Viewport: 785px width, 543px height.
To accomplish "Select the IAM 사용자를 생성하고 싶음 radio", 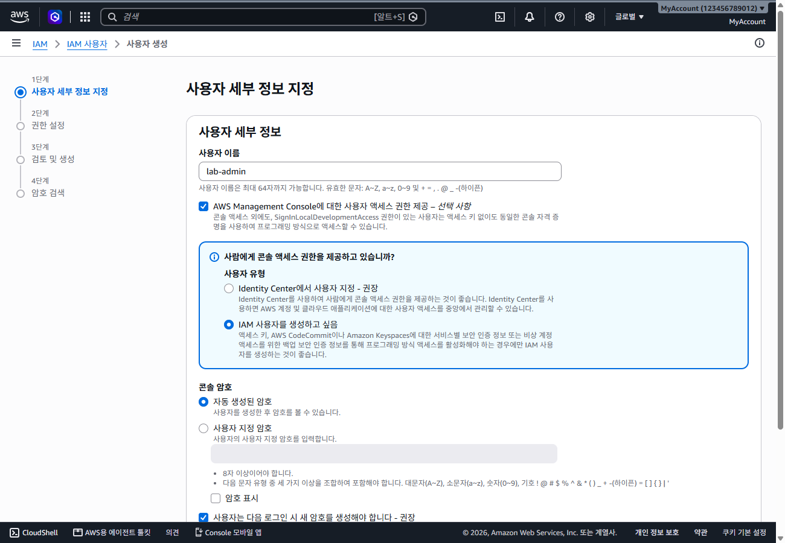I will [229, 325].
